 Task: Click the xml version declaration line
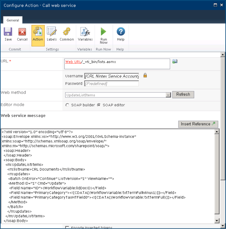click(x=37, y=132)
